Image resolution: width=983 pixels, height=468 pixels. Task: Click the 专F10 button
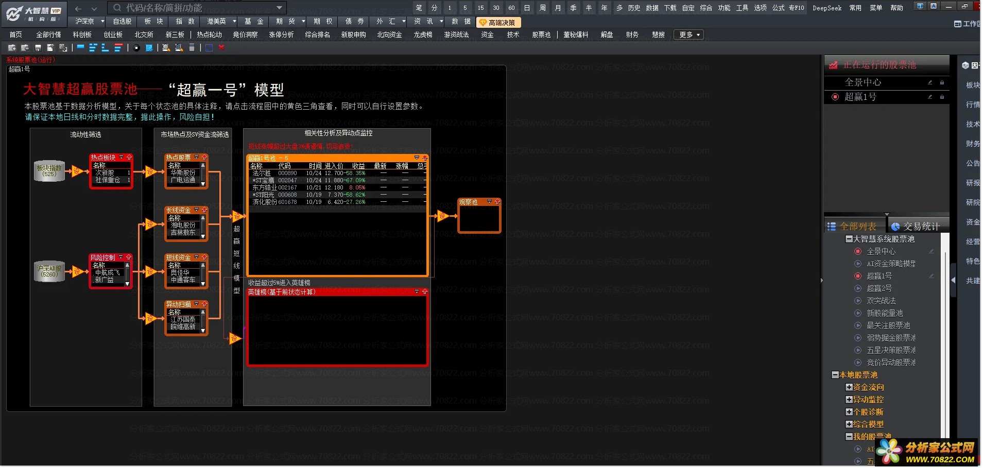tap(796, 8)
